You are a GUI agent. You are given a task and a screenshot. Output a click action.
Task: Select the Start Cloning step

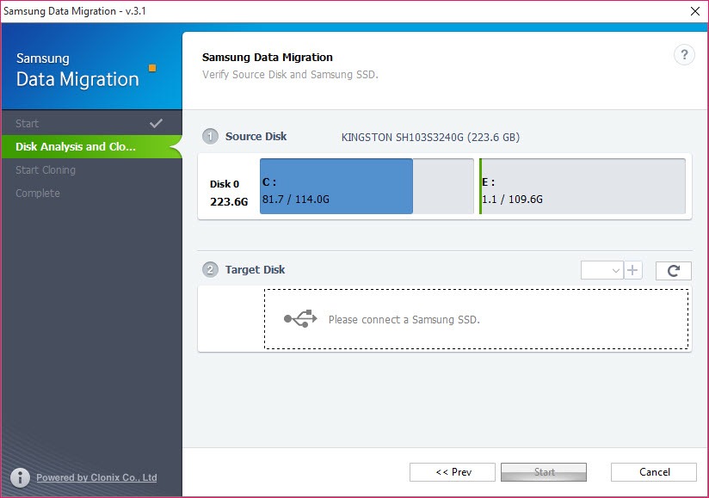(92, 170)
